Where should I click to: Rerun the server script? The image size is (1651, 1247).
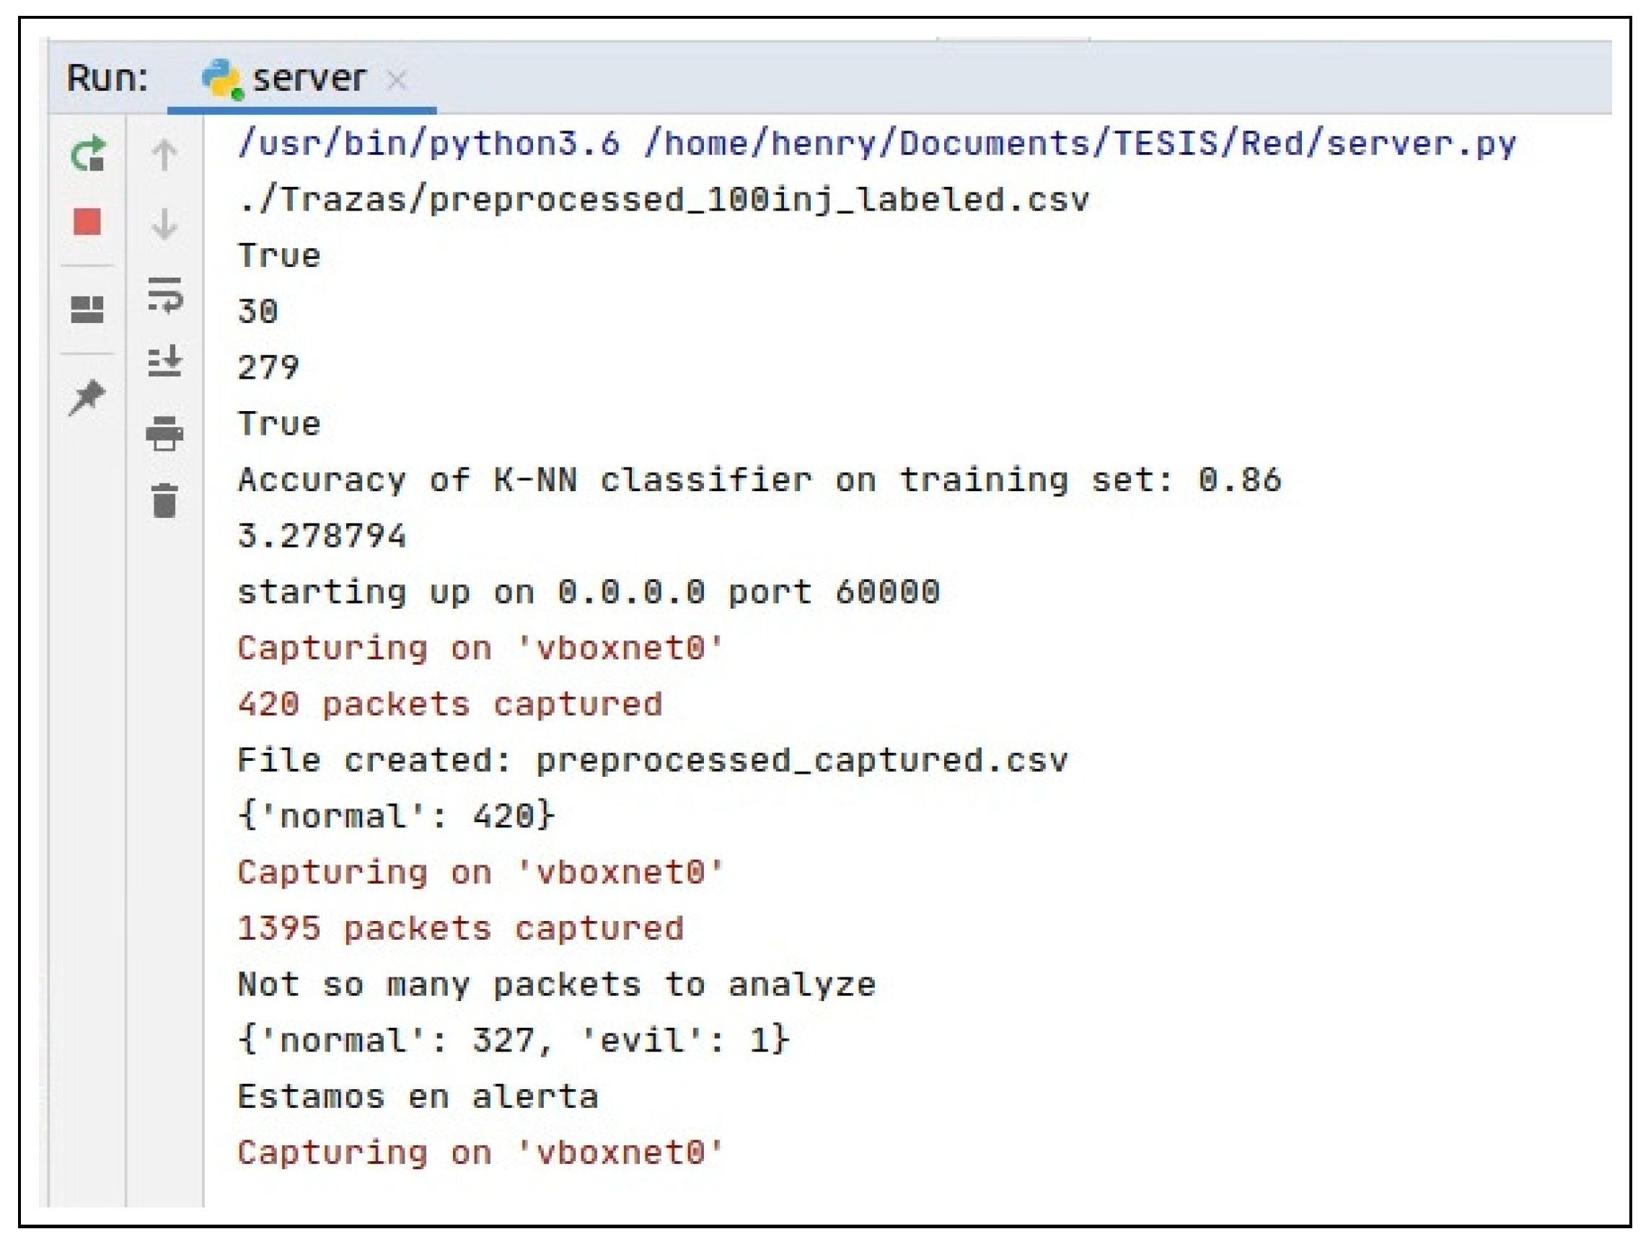point(88,154)
